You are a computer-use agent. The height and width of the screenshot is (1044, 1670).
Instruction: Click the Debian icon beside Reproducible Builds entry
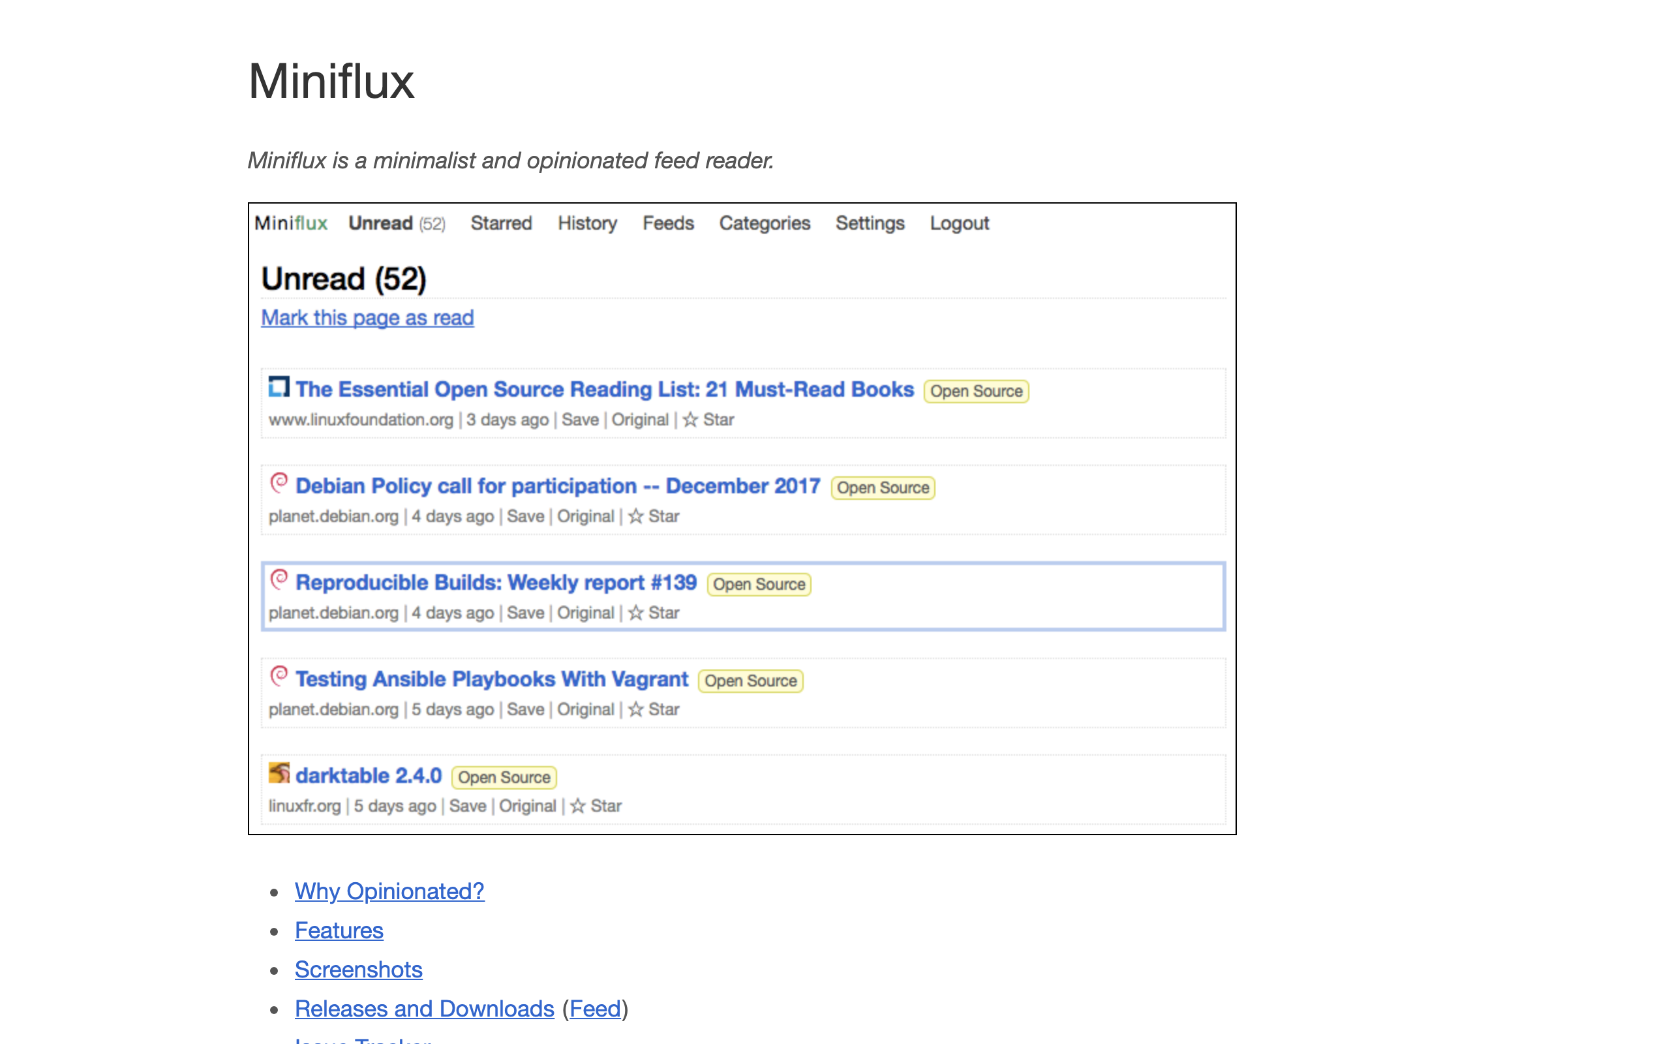(279, 579)
